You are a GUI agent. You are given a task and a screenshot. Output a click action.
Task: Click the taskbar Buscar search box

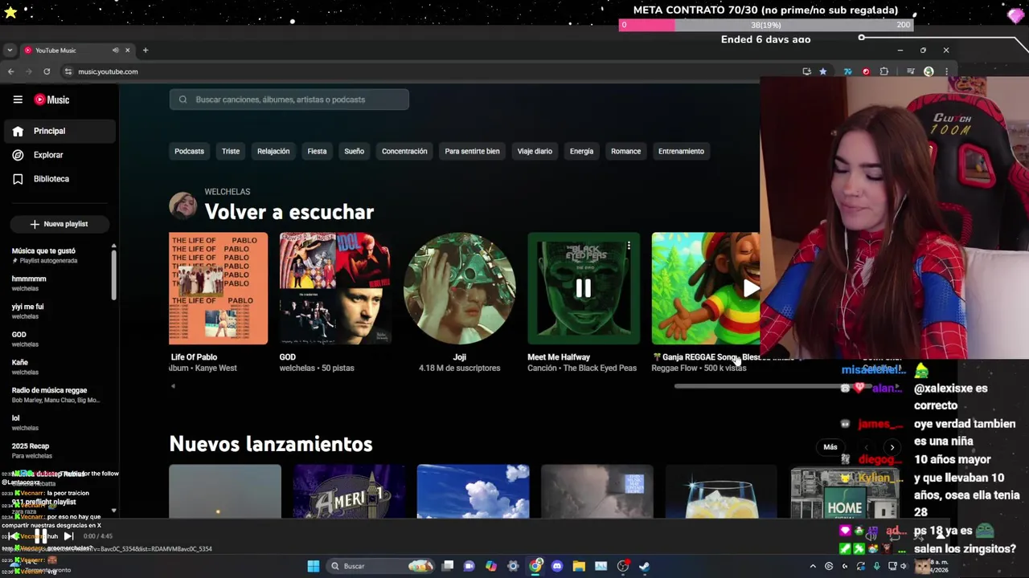pyautogui.click(x=380, y=566)
